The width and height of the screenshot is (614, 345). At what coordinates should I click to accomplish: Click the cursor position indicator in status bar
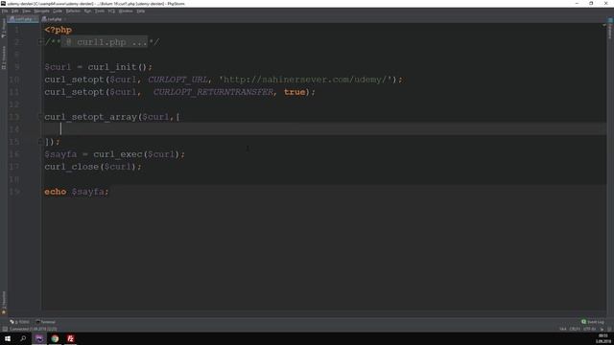[563, 330]
